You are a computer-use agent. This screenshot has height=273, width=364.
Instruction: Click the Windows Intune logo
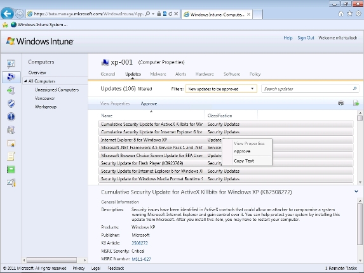39,41
